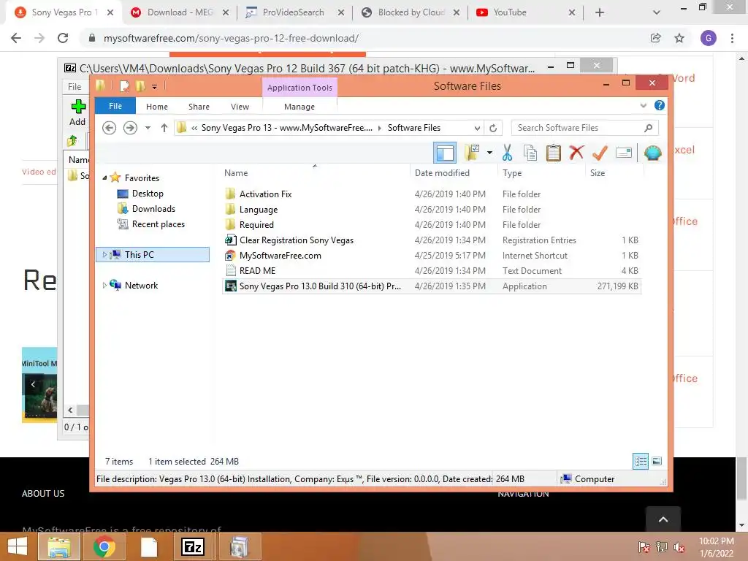The width and height of the screenshot is (748, 561).
Task: Expand the Network tree node
Action: click(104, 286)
